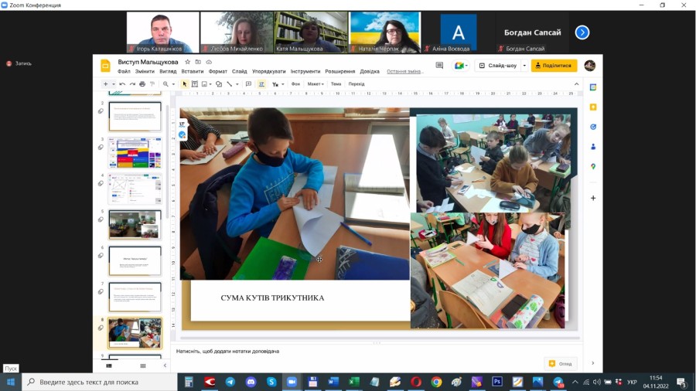Image resolution: width=696 pixels, height=391 pixels.
Task: Expand new slide layout dropdown arrow
Action: 114,83
